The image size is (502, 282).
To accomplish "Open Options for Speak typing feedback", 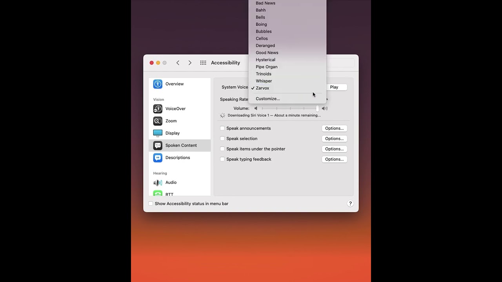I will pos(335,159).
